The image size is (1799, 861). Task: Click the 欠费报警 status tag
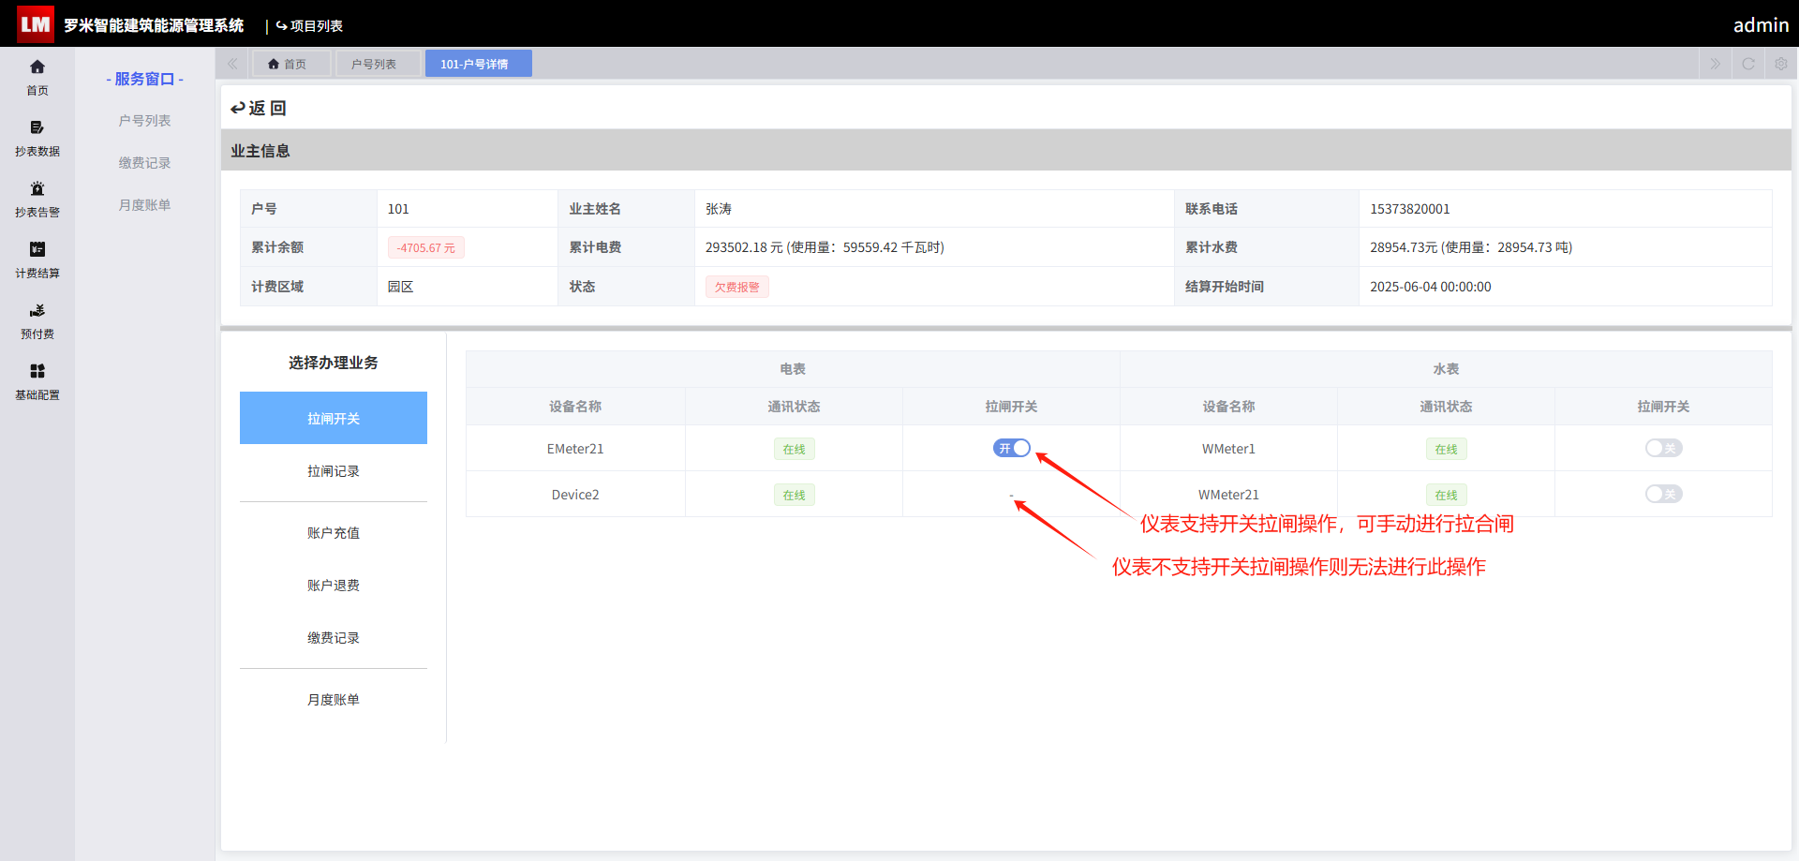coord(737,287)
